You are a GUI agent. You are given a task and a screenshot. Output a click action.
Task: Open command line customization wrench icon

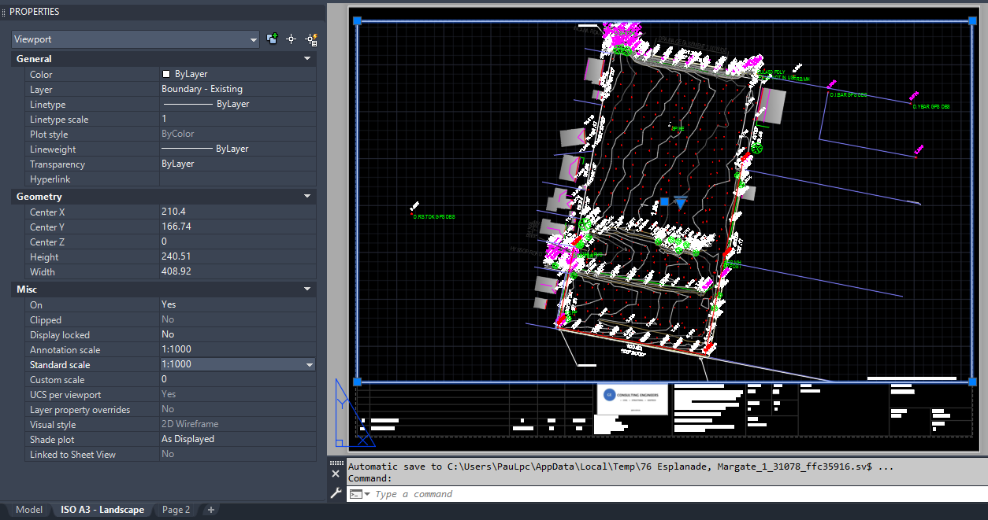coord(336,493)
